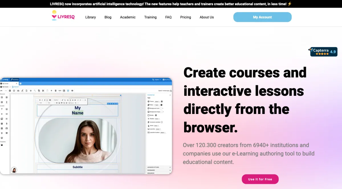Click the Subtitle text block on canvas
This screenshot has height=189, width=342.
pos(78,167)
